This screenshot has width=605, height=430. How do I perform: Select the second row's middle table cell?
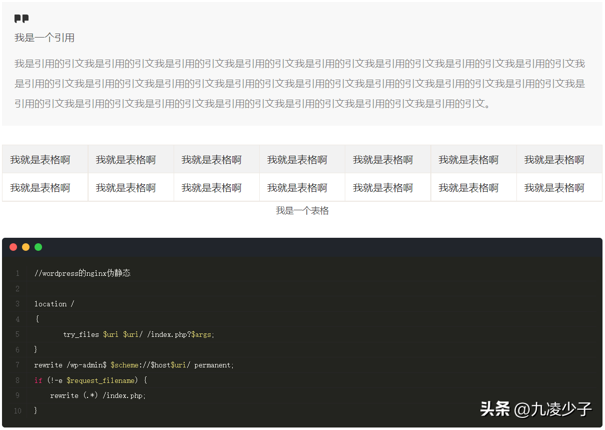coord(302,187)
